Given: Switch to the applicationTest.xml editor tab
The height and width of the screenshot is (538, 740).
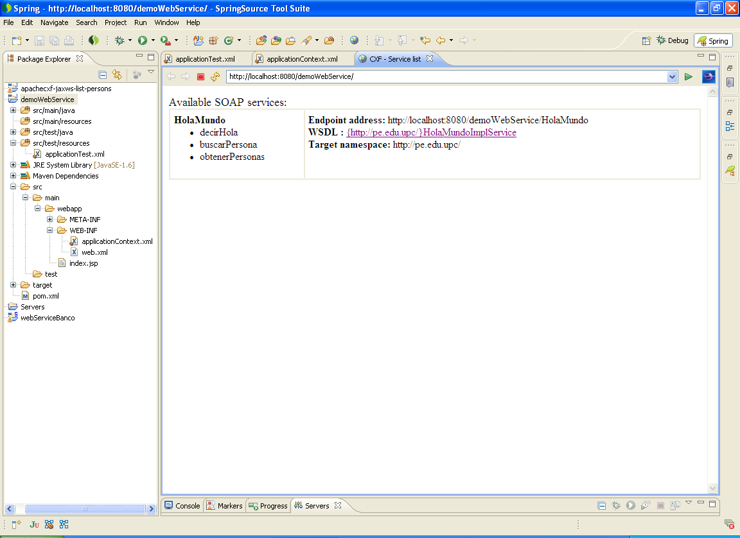Looking at the screenshot, I should tap(205, 59).
